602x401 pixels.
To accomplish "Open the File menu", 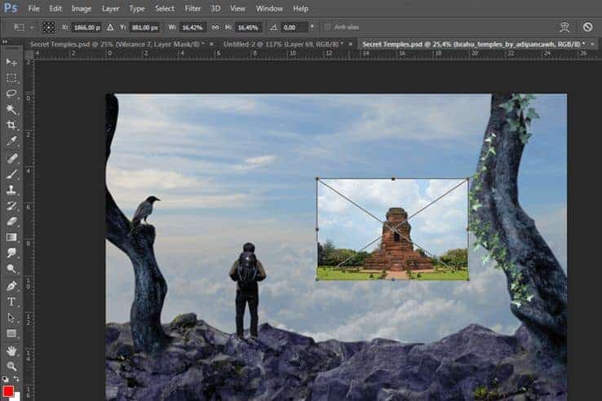I will pos(33,8).
